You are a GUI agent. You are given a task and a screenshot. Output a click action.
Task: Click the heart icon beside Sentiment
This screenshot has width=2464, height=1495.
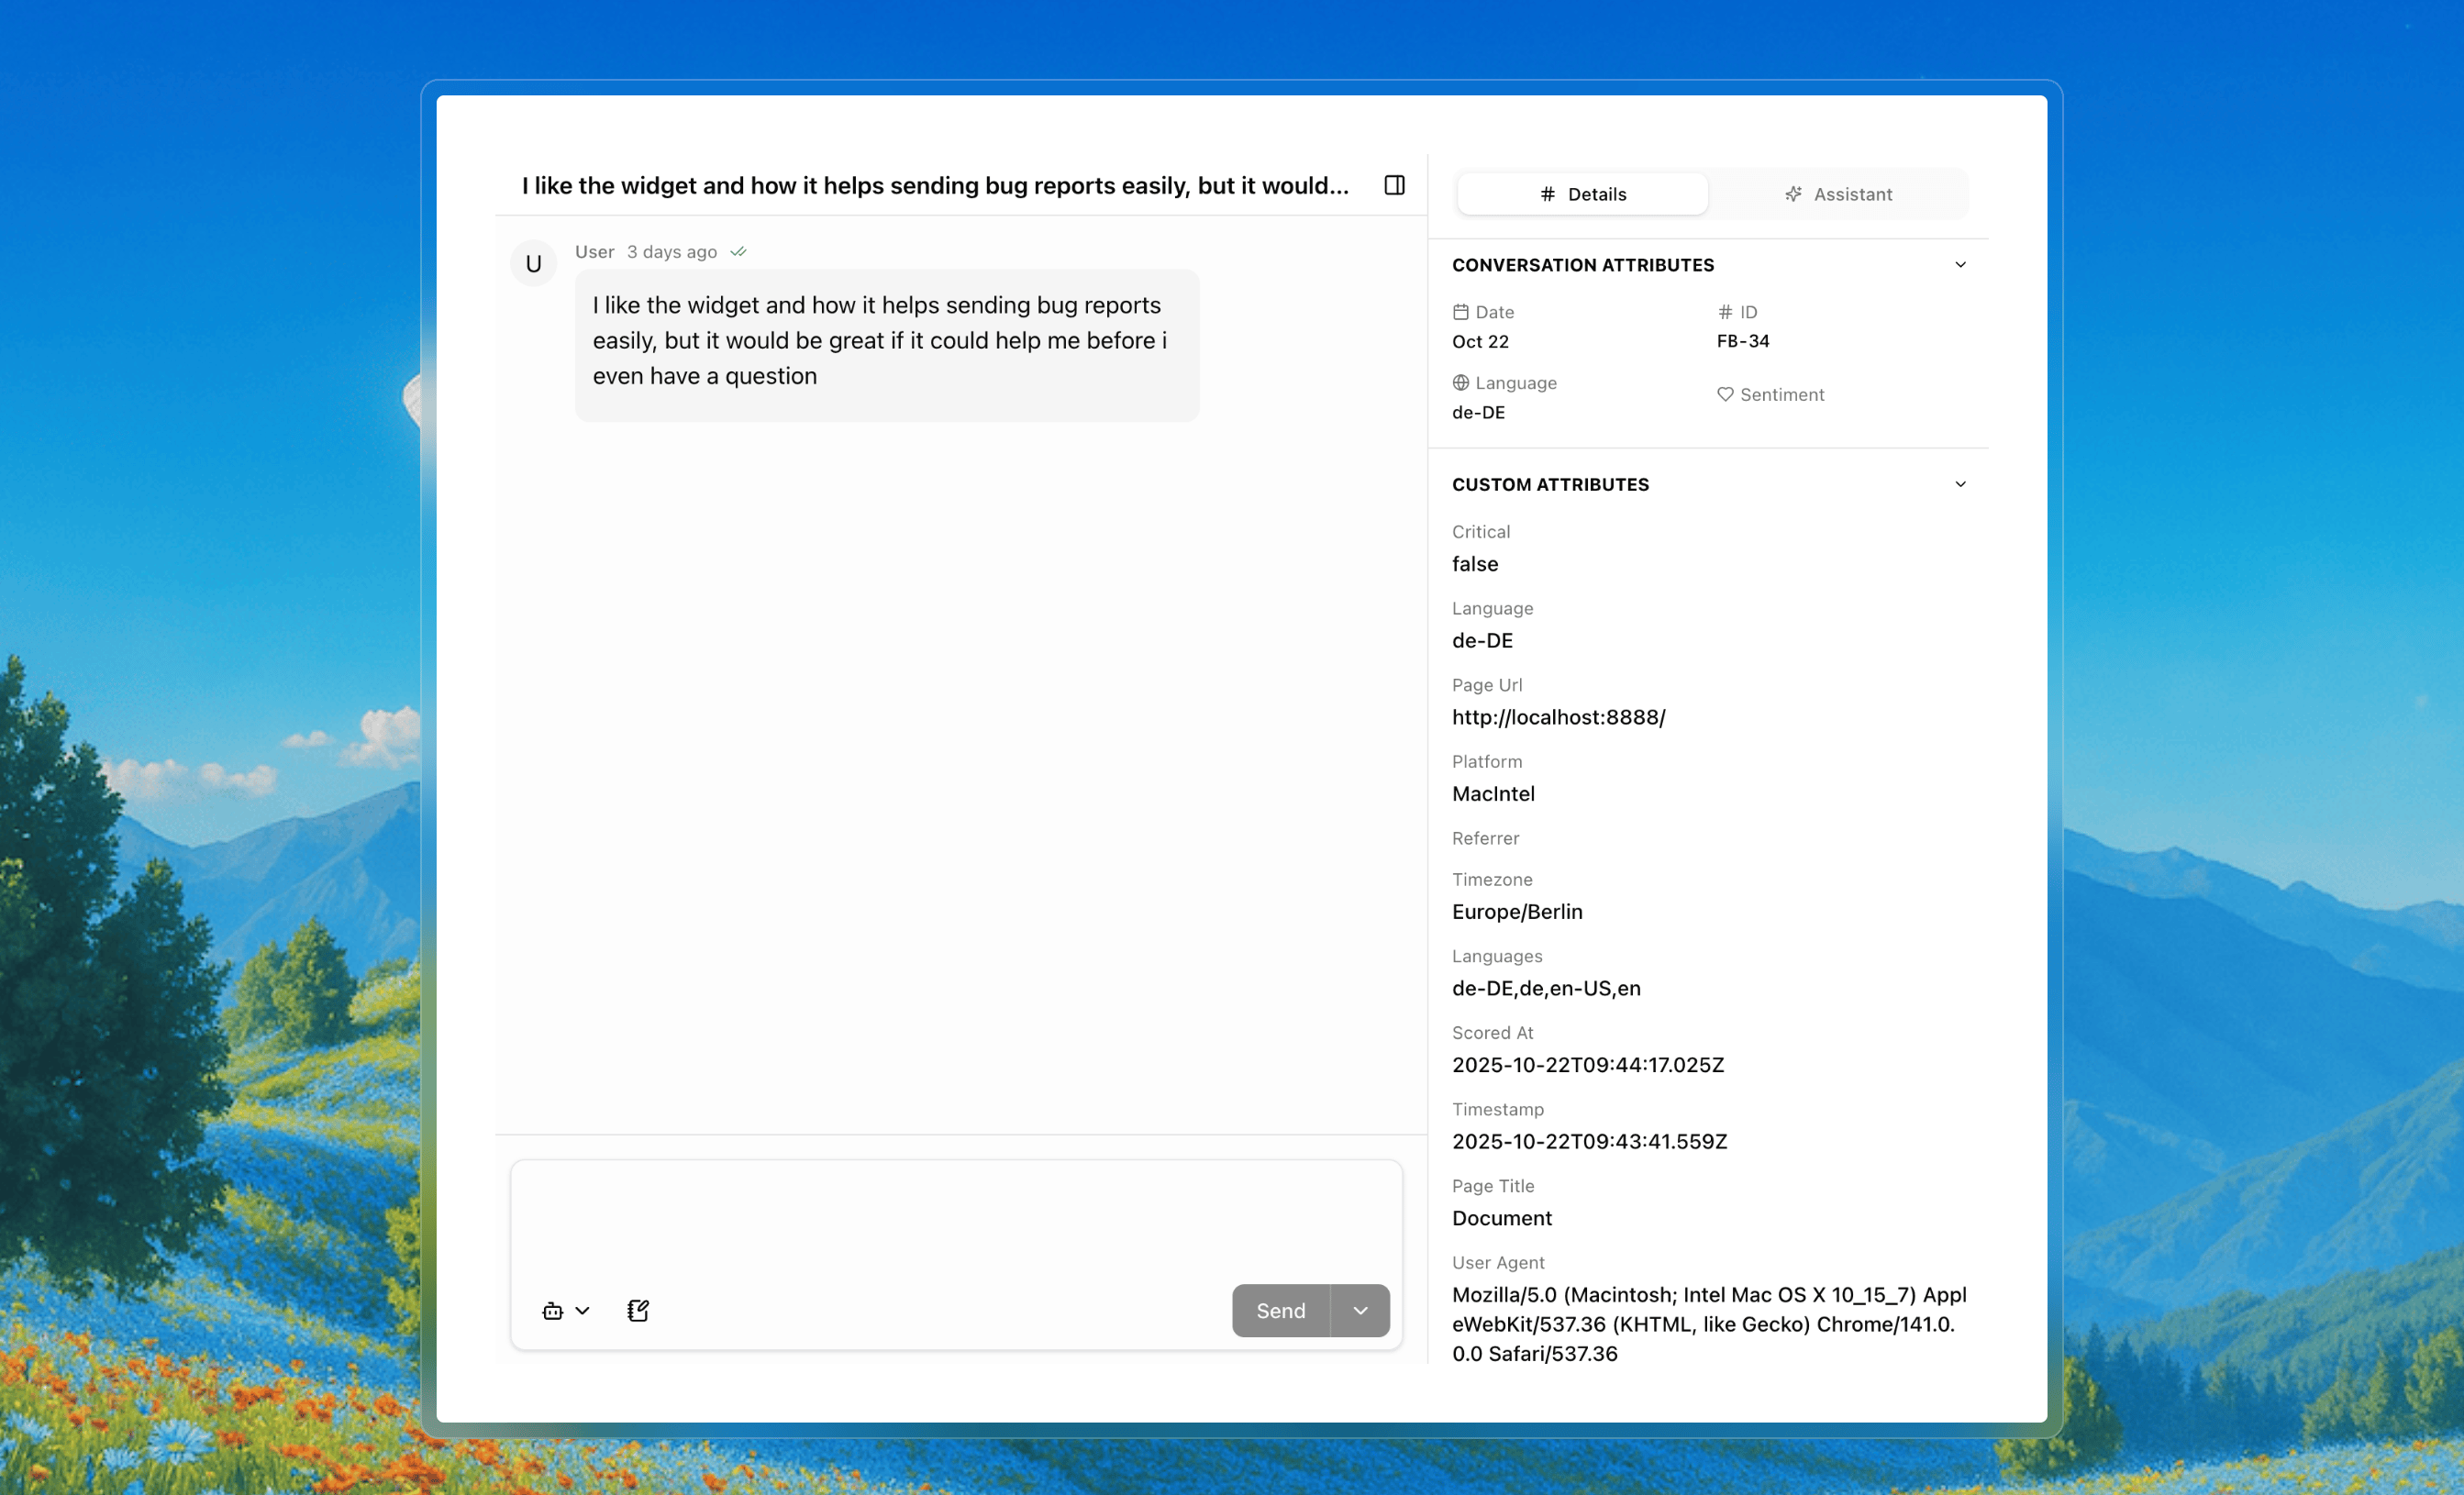pyautogui.click(x=1725, y=394)
